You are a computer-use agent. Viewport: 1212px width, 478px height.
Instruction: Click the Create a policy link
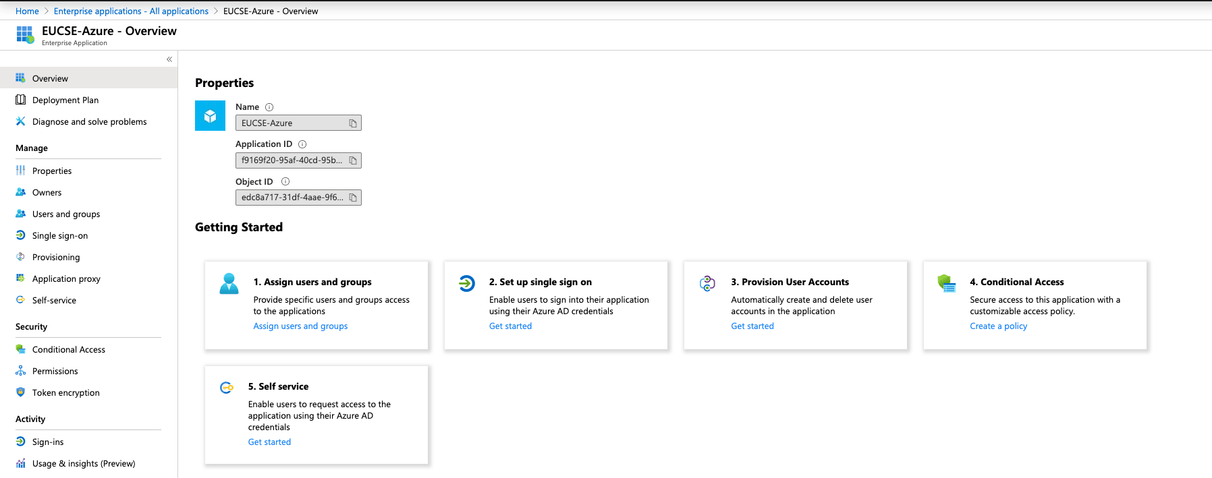click(999, 326)
